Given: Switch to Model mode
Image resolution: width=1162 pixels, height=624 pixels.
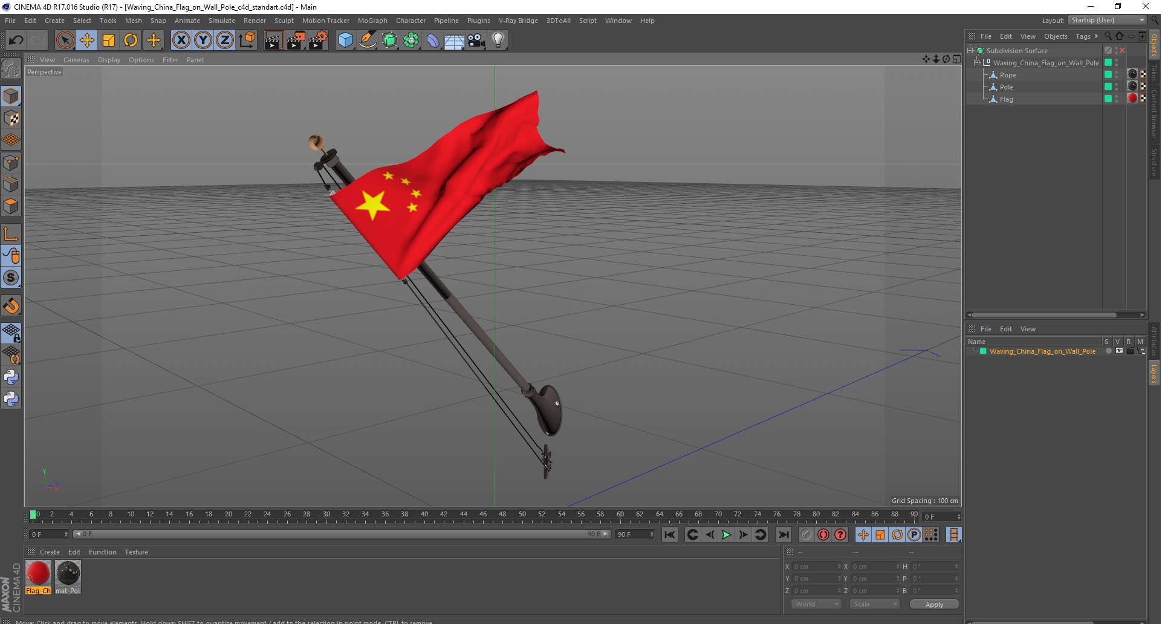Looking at the screenshot, I should pos(11,97).
